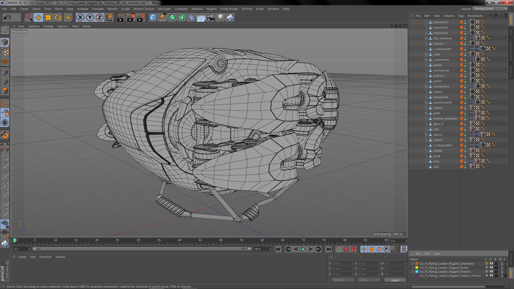Open the V-Ray Bridge menu
This screenshot has height=289, width=514.
click(x=229, y=9)
